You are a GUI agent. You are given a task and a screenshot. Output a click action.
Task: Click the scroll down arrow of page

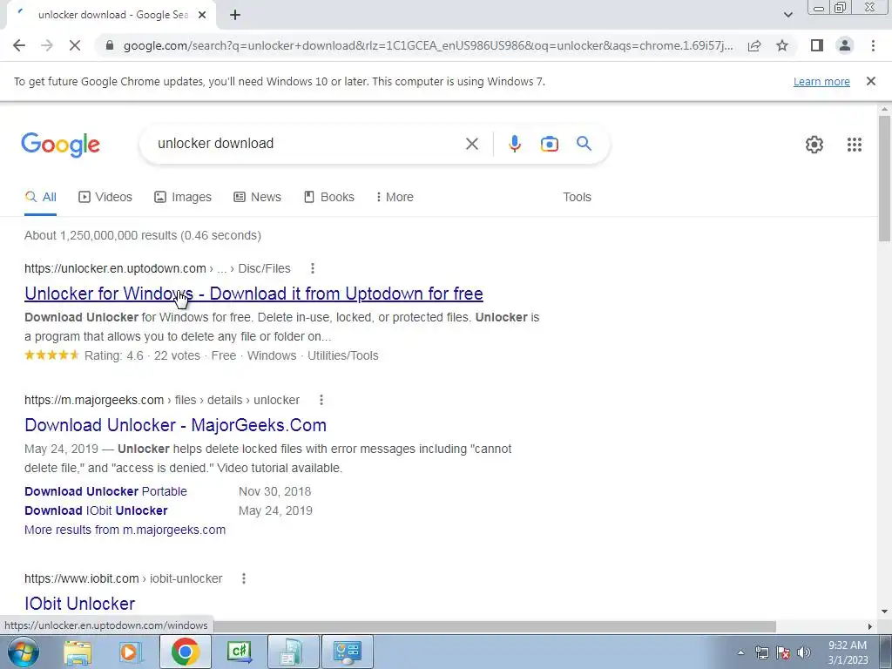pos(884,612)
